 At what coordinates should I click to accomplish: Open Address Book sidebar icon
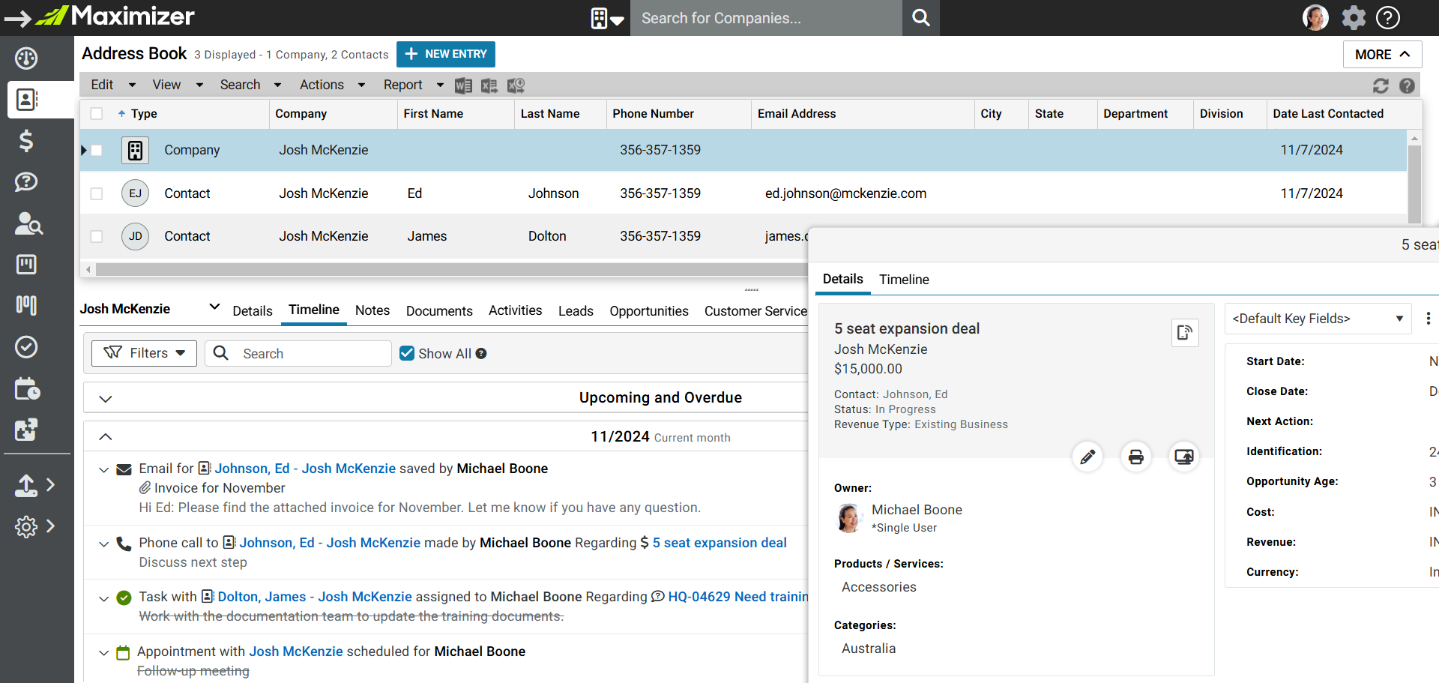26,99
